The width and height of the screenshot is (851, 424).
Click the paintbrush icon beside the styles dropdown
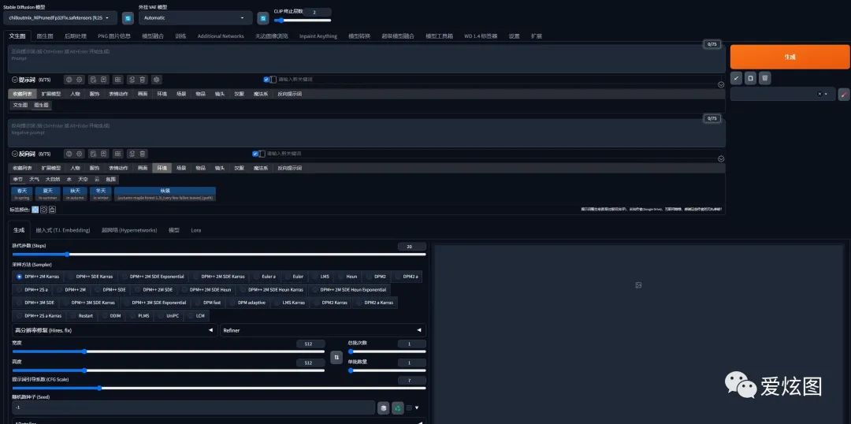(844, 94)
